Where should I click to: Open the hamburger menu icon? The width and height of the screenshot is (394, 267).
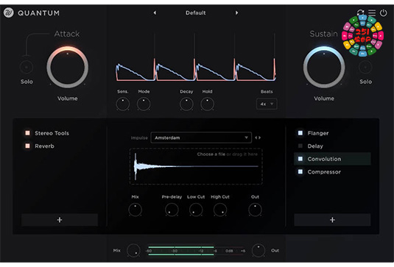[x=372, y=13]
